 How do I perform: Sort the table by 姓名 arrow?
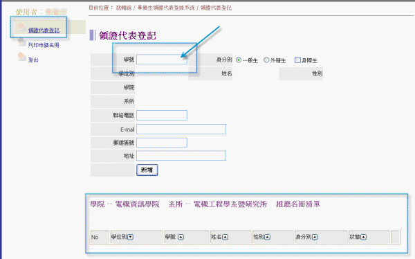pos(225,237)
